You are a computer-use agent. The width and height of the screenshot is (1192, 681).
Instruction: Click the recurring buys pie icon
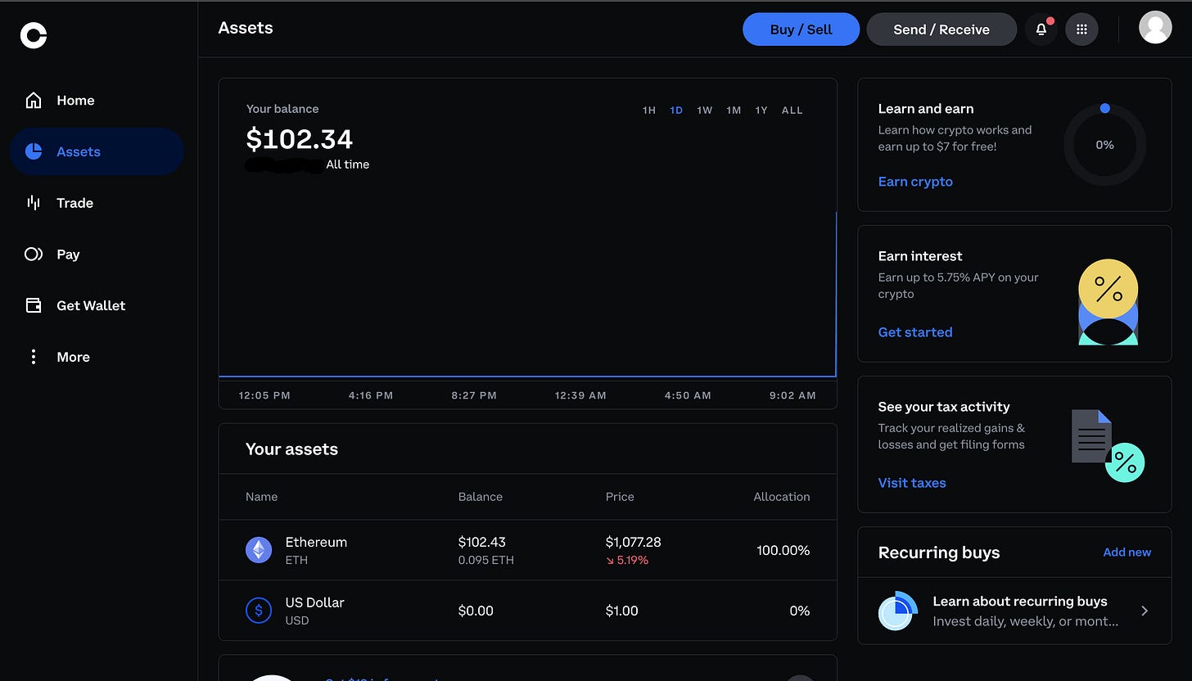(x=897, y=611)
